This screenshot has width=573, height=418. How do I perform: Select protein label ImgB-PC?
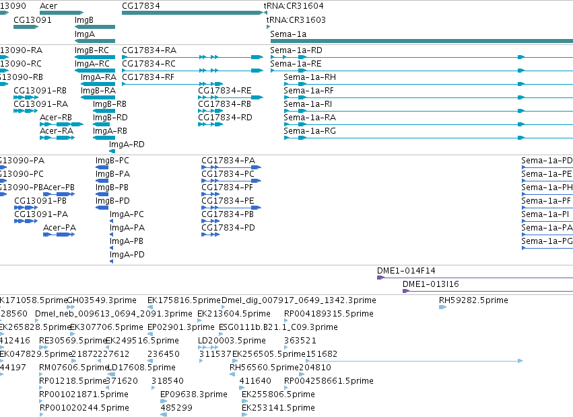112,161
